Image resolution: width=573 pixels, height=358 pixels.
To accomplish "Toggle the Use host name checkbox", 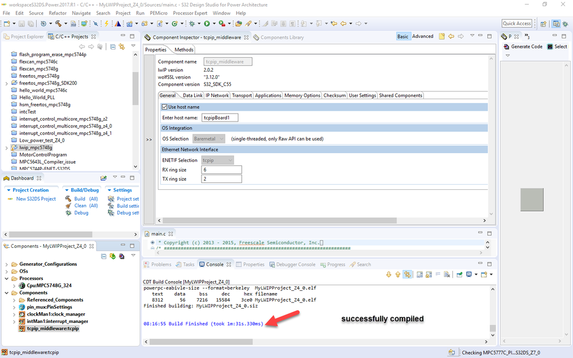I will coord(164,107).
